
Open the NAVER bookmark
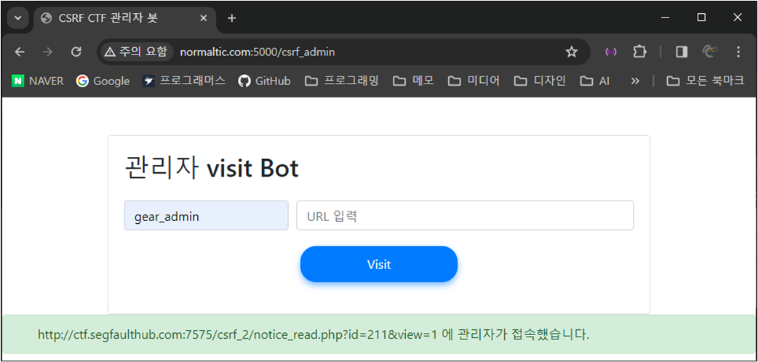click(38, 81)
